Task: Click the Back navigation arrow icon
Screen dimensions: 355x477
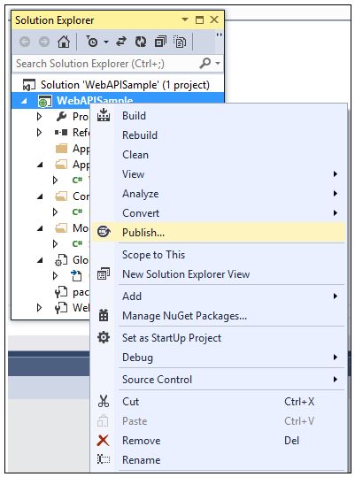Action: 25,42
